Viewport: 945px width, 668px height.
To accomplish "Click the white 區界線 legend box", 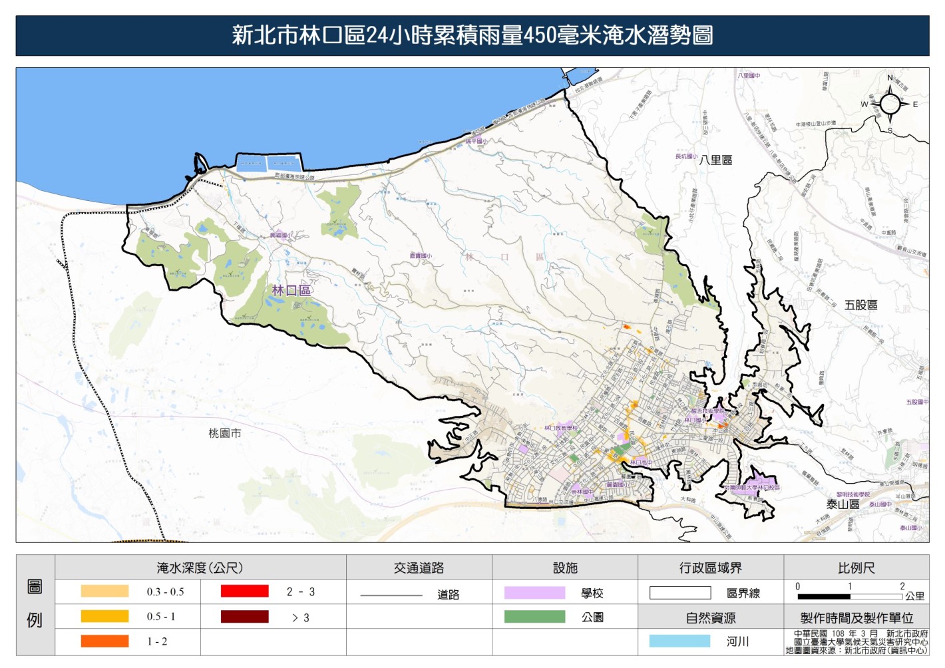I will pos(680,593).
